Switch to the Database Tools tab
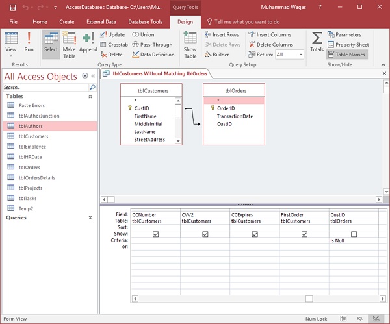Screen dimensions: 390x324 (x=146, y=21)
